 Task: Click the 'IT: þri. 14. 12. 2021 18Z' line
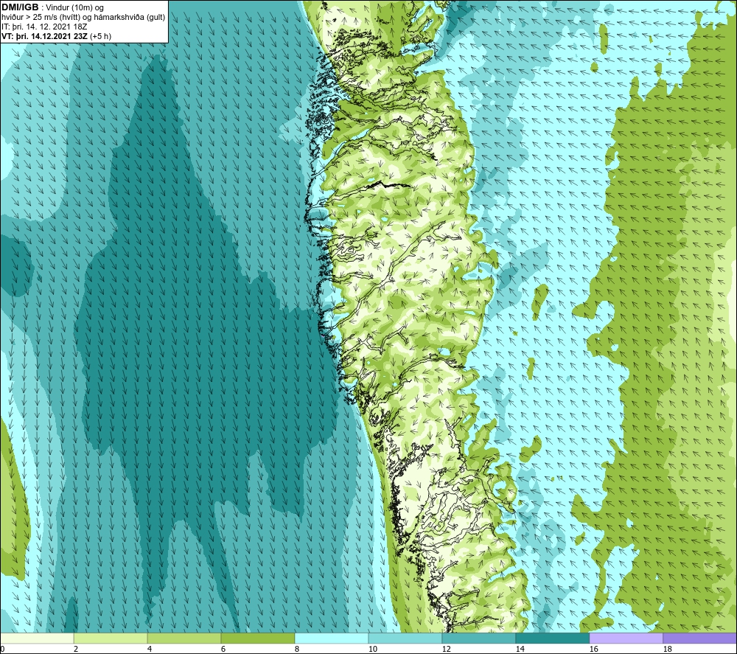click(x=44, y=27)
